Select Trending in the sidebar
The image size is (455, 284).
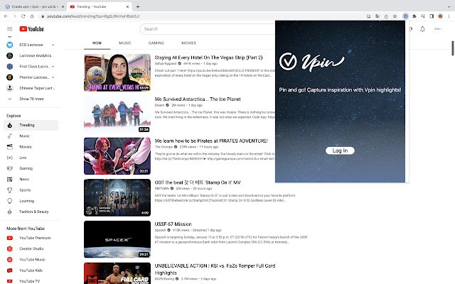pos(31,125)
